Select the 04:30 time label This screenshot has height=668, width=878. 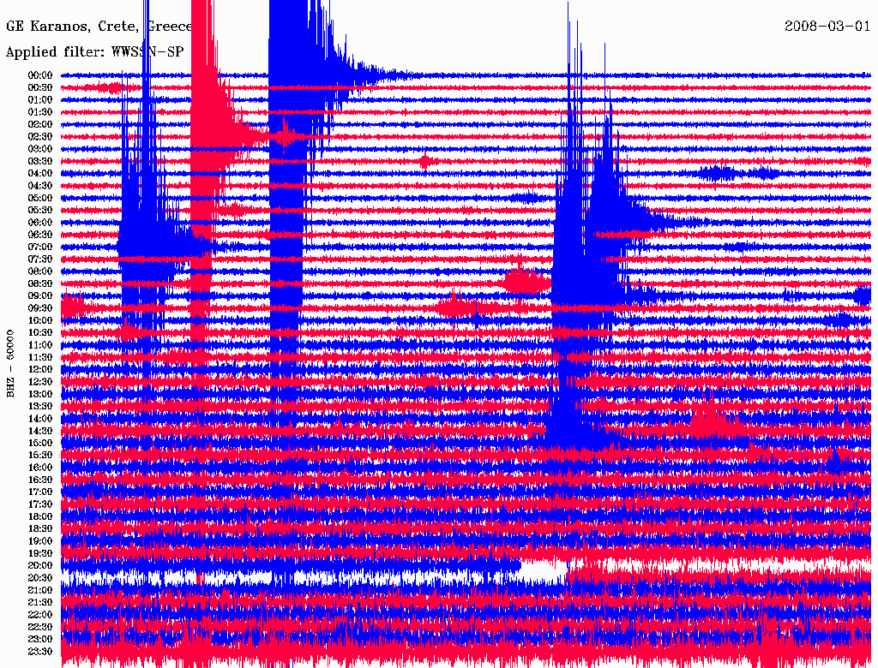(40, 186)
